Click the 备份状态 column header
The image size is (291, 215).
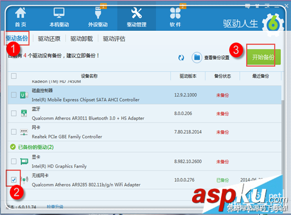222,76
